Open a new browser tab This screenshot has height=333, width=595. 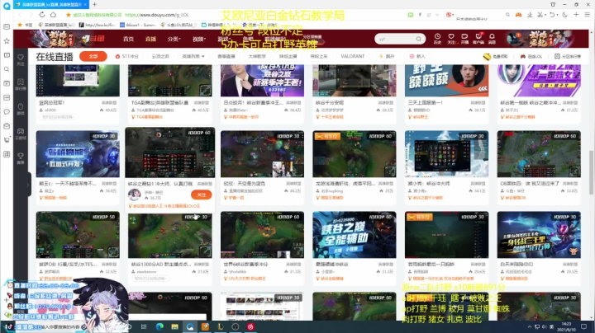(x=94, y=5)
